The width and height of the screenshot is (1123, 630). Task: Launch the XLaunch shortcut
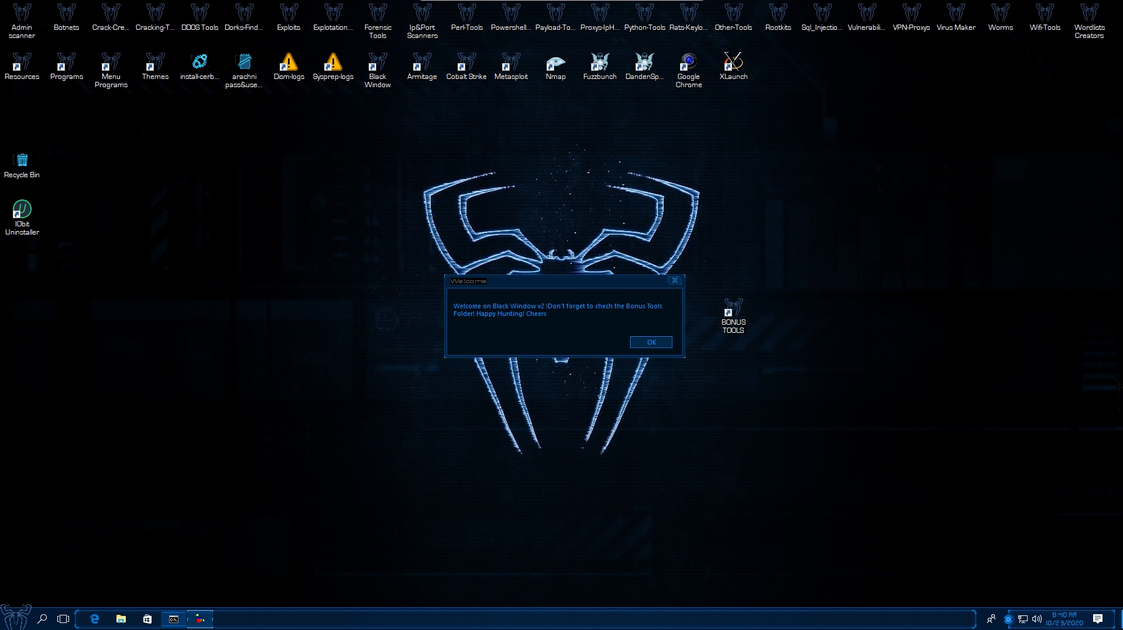coord(733,67)
